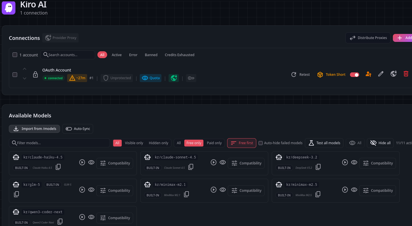Run the test play icon for kr/minimax-m2.1
Viewport: 412px width, 226px height.
213,190
